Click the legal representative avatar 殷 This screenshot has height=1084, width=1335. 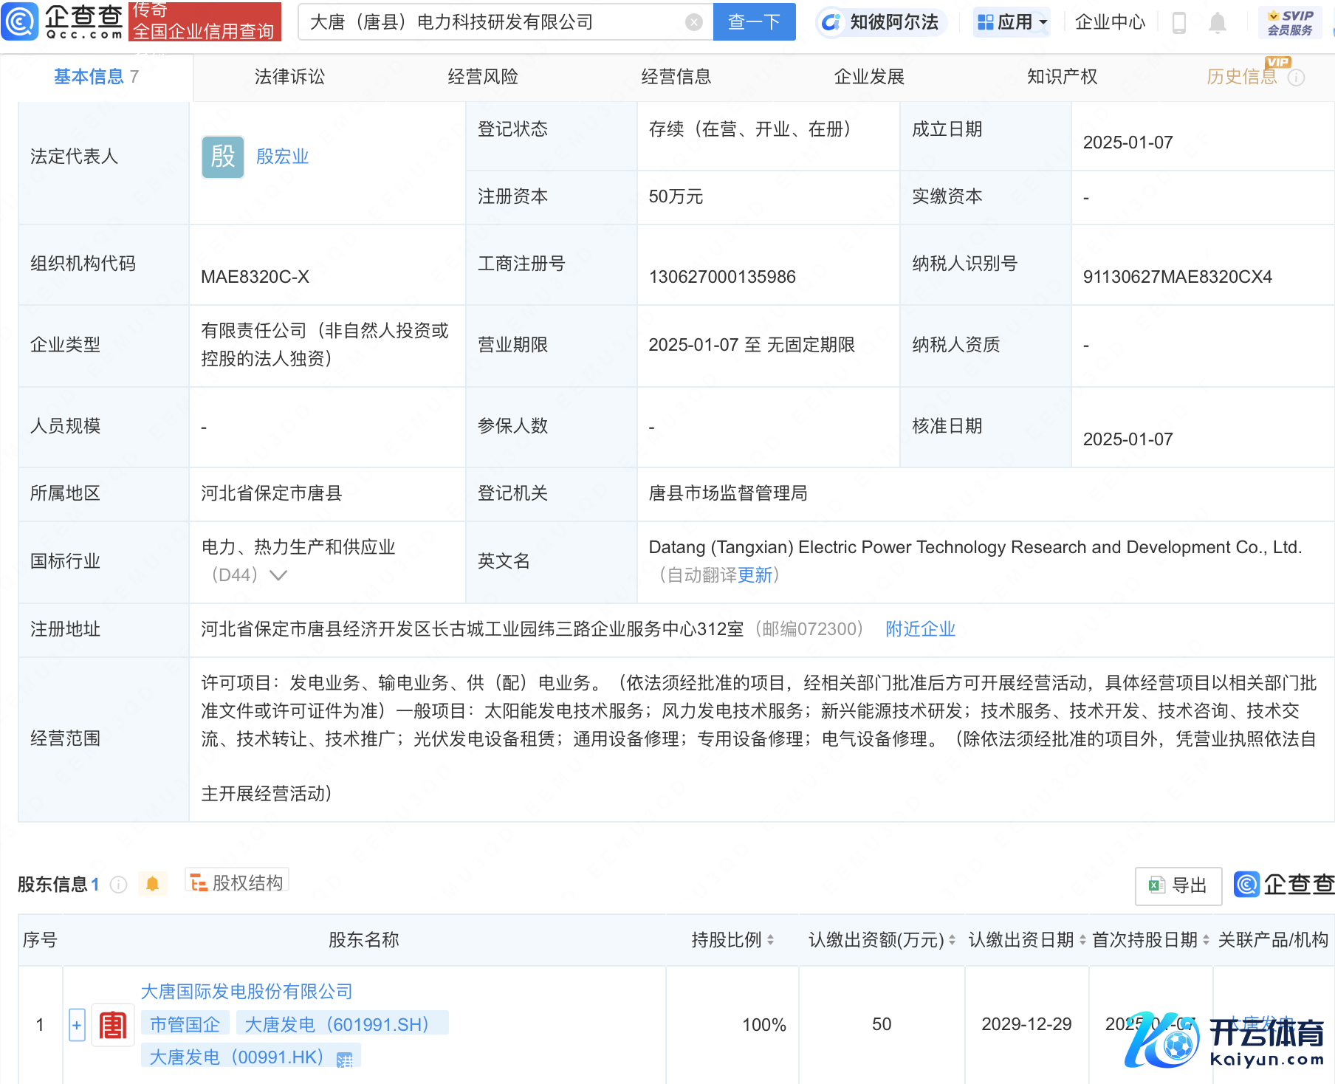tap(223, 157)
